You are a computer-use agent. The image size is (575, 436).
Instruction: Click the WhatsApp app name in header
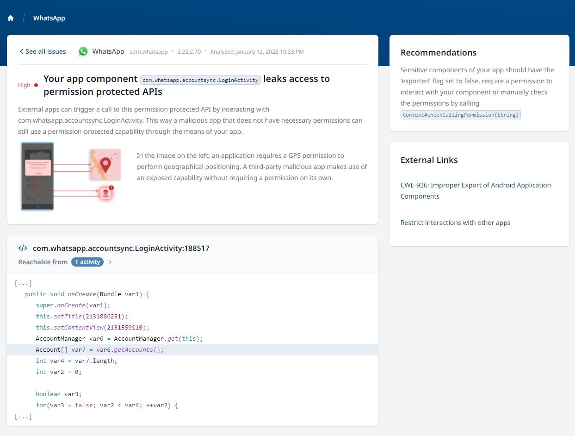coord(108,51)
